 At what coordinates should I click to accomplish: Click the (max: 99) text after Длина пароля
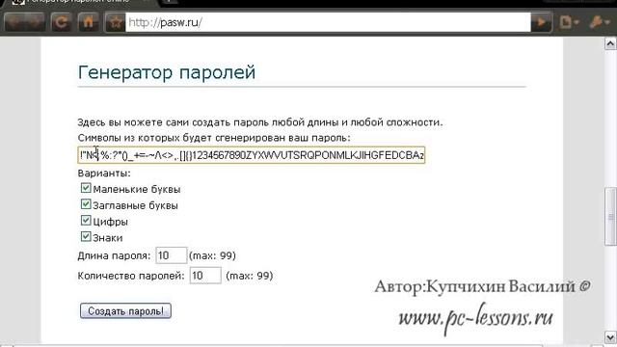tap(212, 255)
